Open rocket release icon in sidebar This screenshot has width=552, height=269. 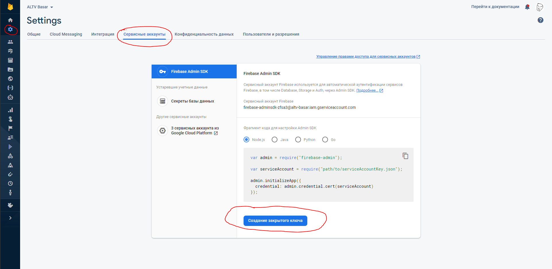(10, 165)
